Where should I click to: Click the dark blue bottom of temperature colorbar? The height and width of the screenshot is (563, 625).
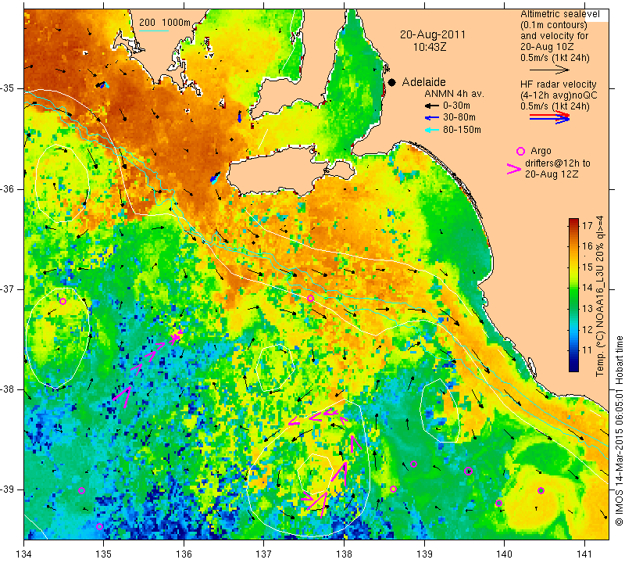[573, 368]
